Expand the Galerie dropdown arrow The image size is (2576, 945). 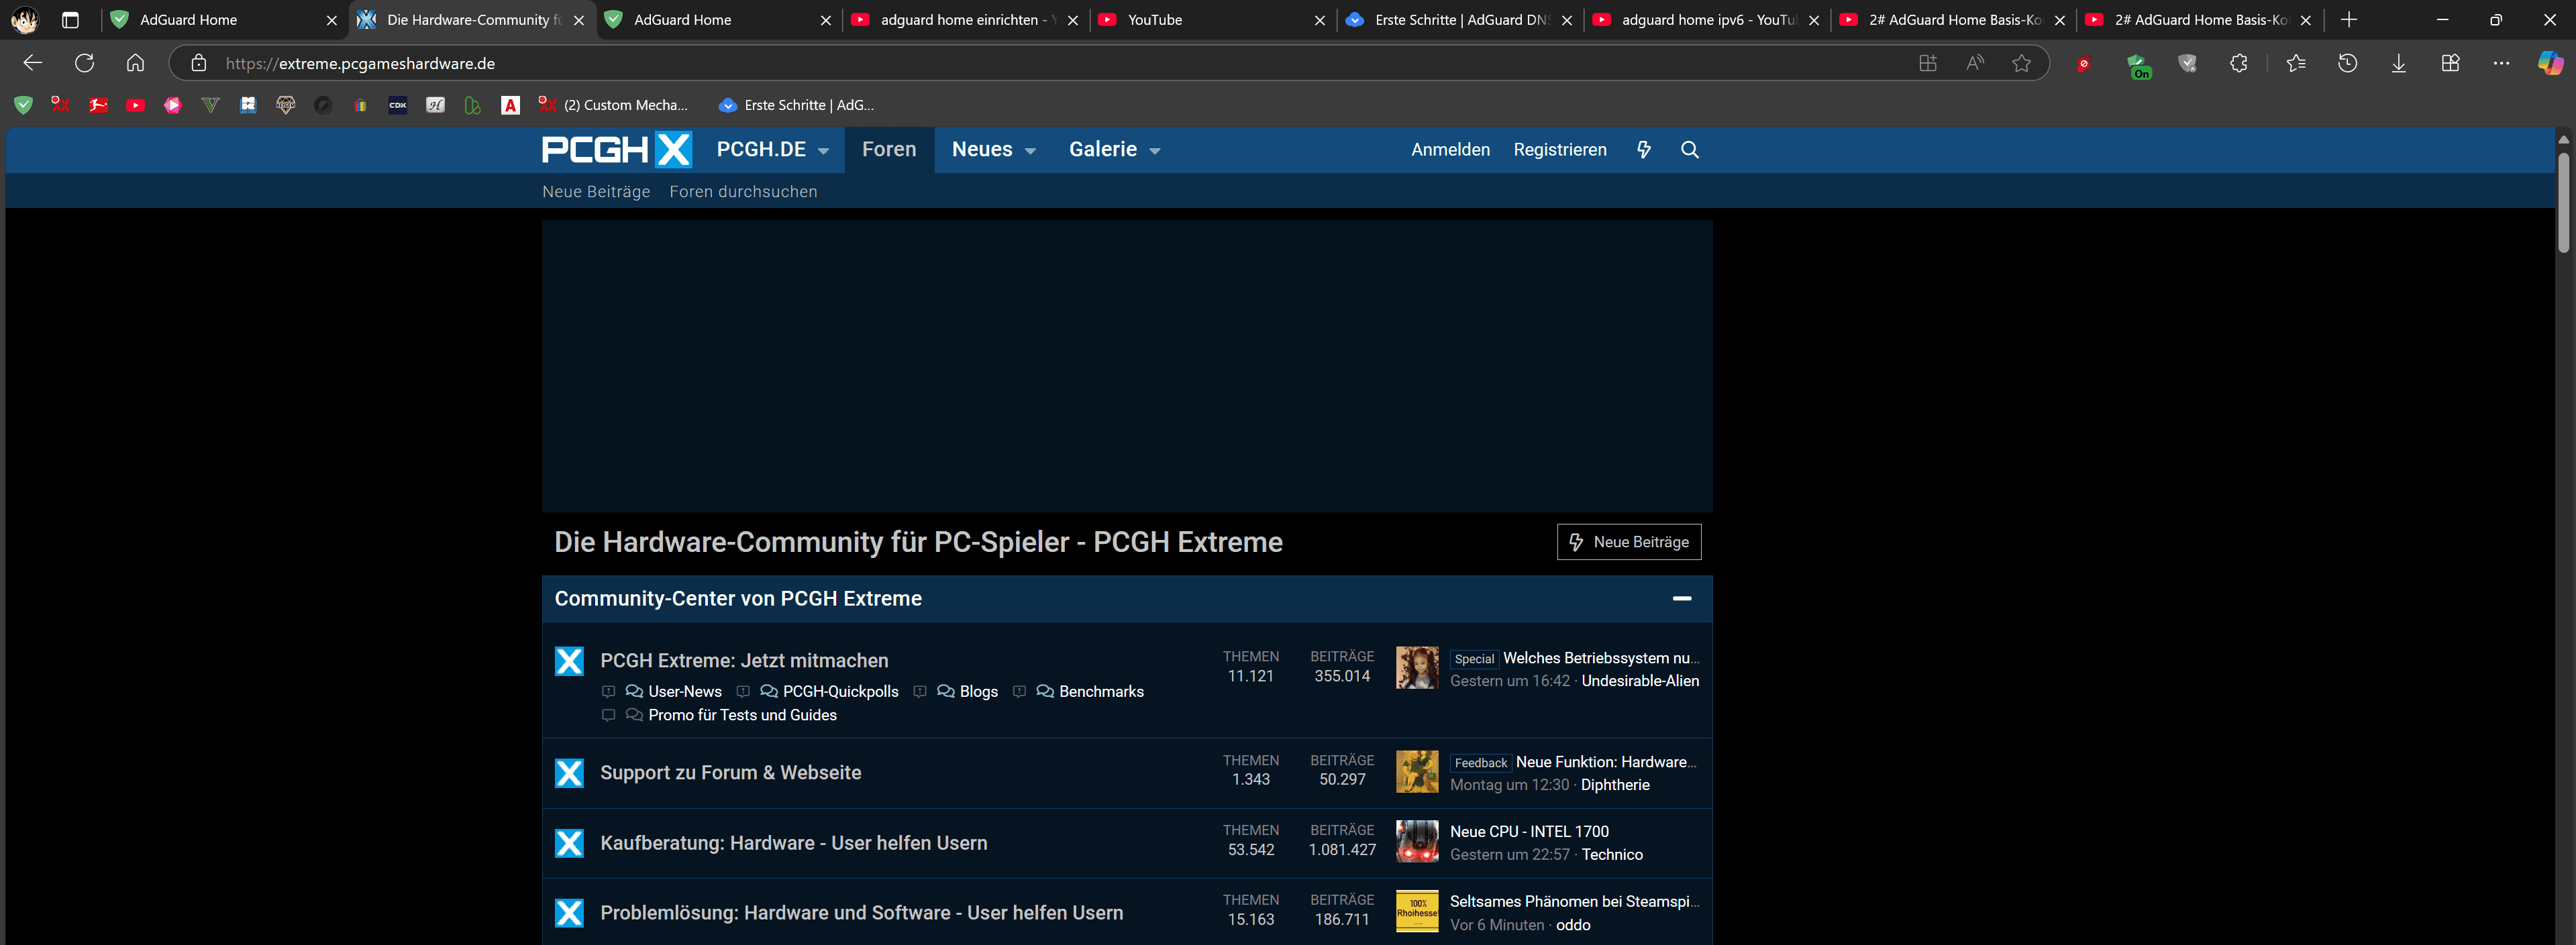coord(1154,151)
